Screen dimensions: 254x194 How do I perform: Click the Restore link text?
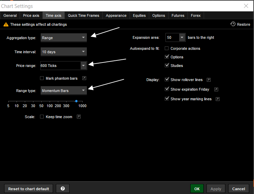(x=243, y=24)
